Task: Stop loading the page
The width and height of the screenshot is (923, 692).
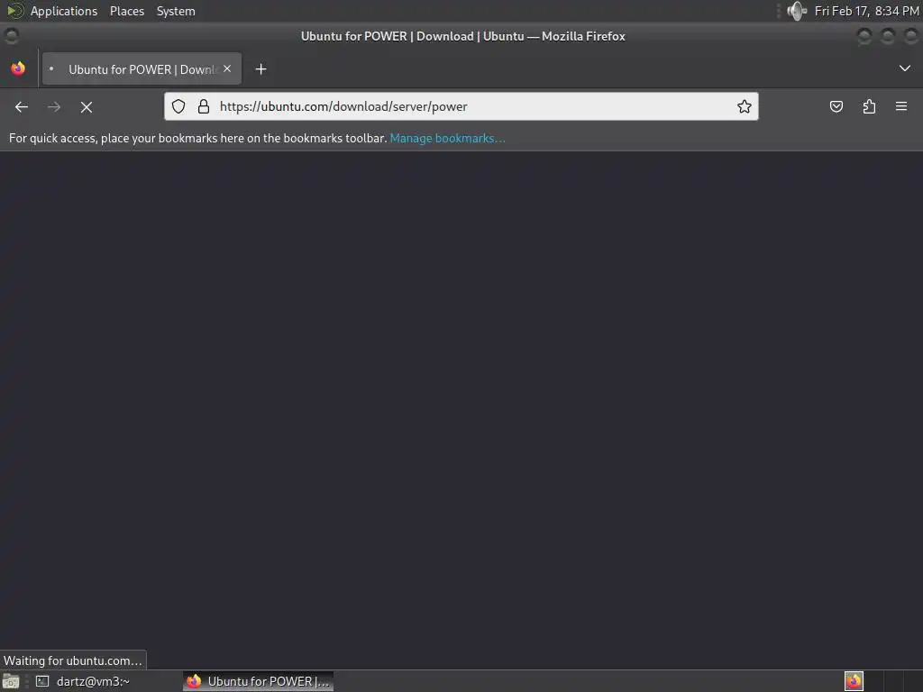Action: [87, 107]
